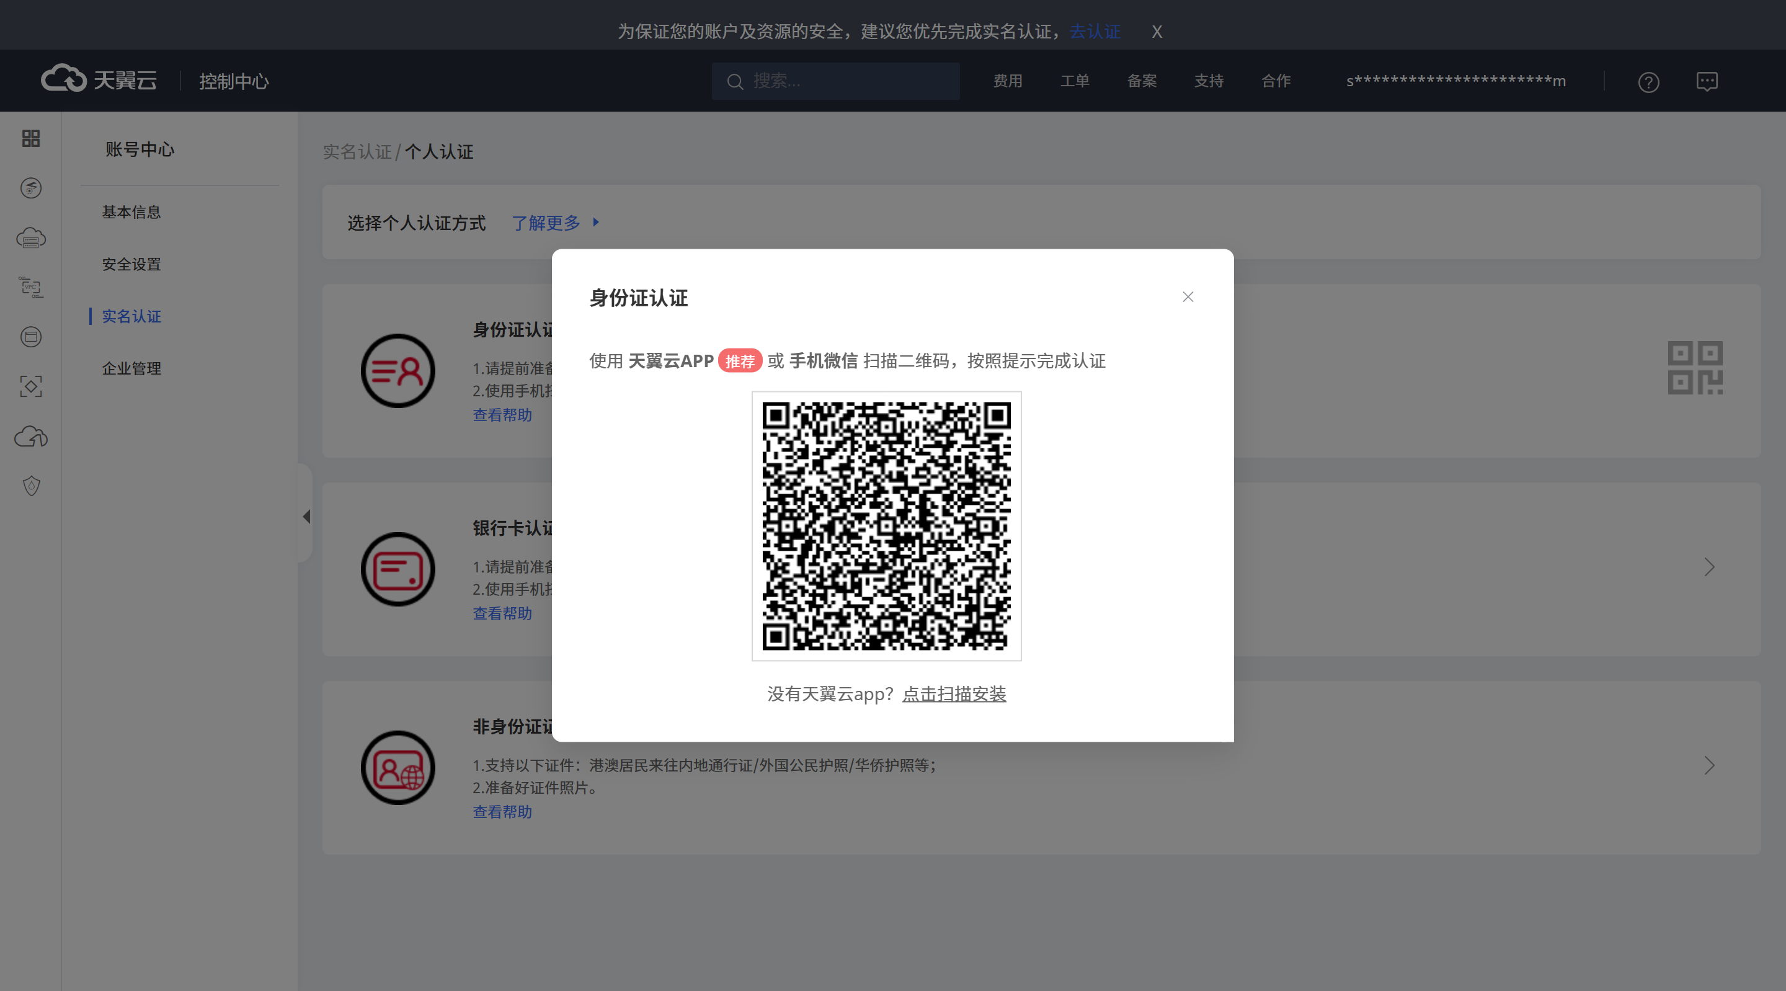Open the help question-mark icon
The height and width of the screenshot is (991, 1786).
pos(1648,82)
